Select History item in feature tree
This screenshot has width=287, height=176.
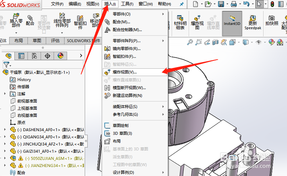24,80
